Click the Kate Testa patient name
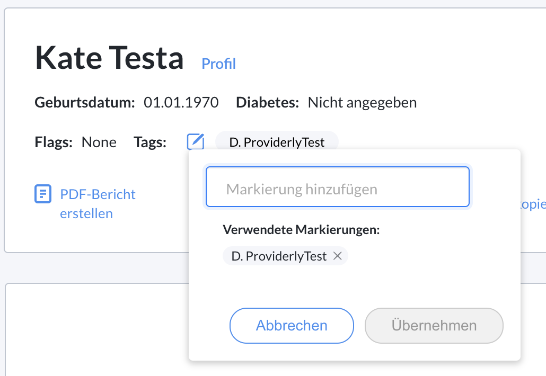This screenshot has height=376, width=546. pos(109,58)
